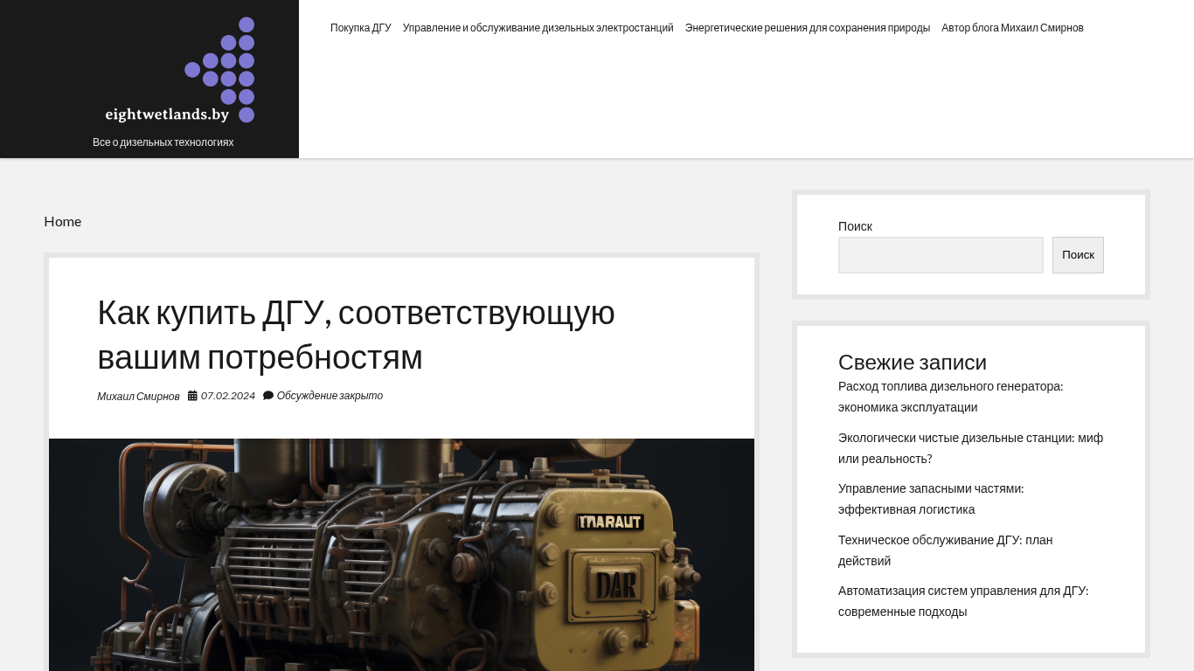This screenshot has height=671, width=1194.
Task: Visit Автоматизация систем управления для ДГУ post
Action: coord(962,601)
